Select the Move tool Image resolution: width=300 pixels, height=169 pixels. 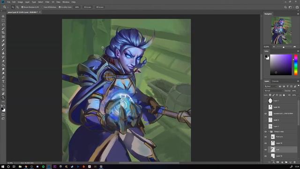click(3, 16)
